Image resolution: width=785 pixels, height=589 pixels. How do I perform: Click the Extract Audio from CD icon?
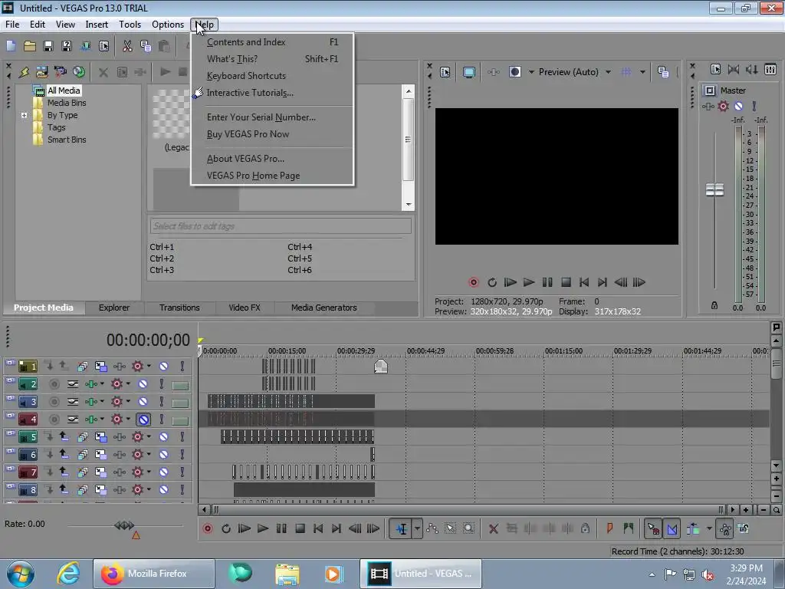coord(79,72)
